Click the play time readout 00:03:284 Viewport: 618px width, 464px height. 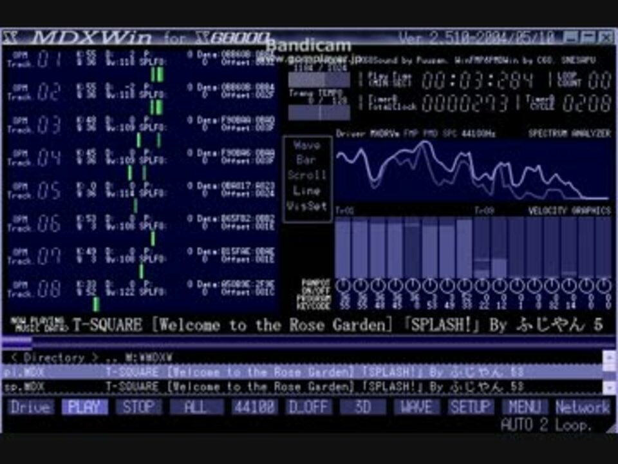[478, 80]
